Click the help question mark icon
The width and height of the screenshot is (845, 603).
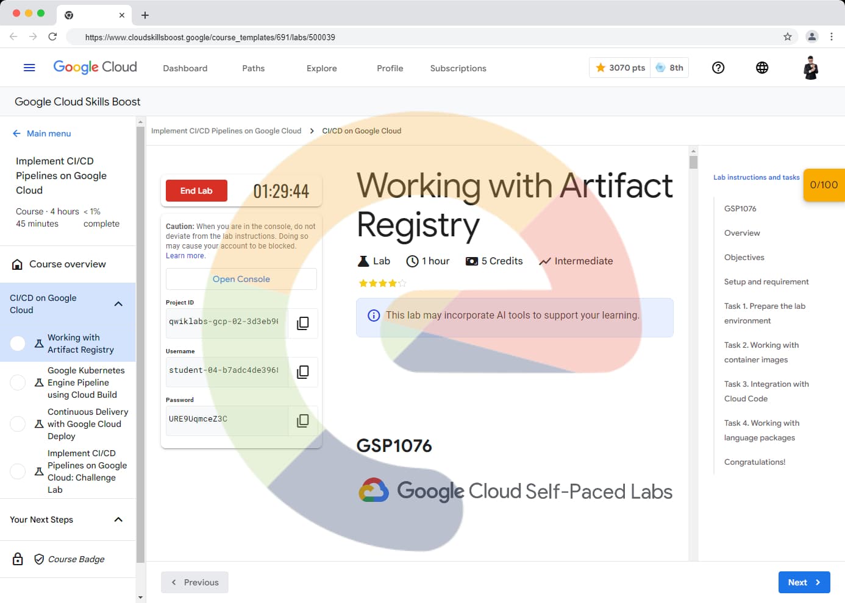click(718, 68)
